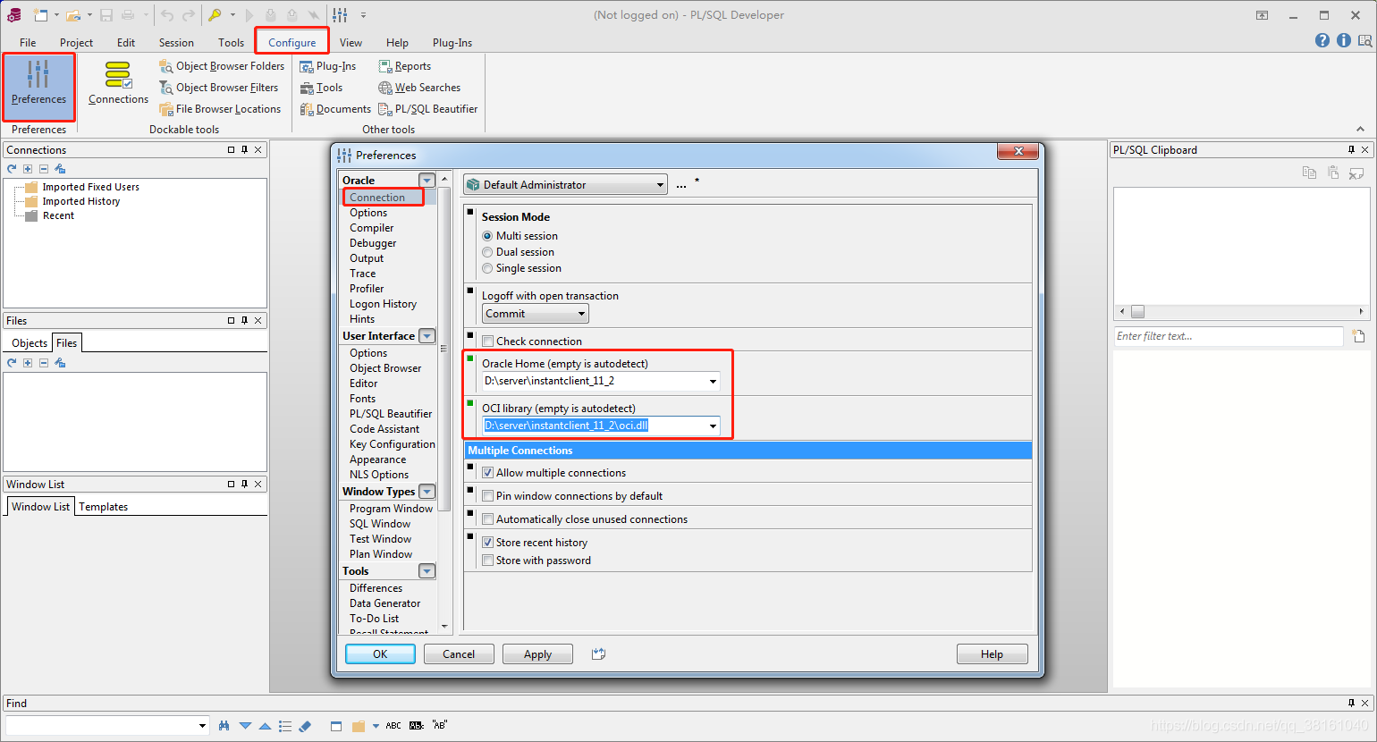Screen dimensions: 1377x742
Task: Open the Connections configuration icon
Action: [x=118, y=83]
